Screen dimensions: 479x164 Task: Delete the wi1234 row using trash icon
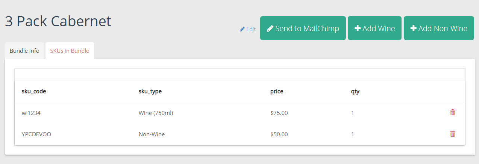click(453, 112)
